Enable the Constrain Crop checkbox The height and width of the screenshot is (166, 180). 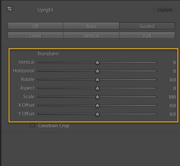point(32,125)
